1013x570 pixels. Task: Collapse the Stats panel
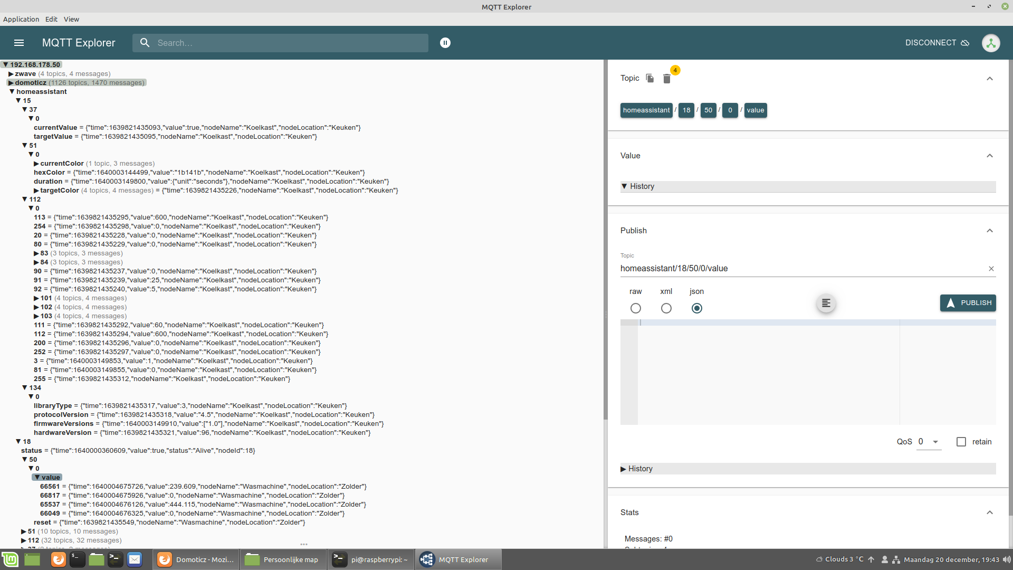tap(990, 512)
